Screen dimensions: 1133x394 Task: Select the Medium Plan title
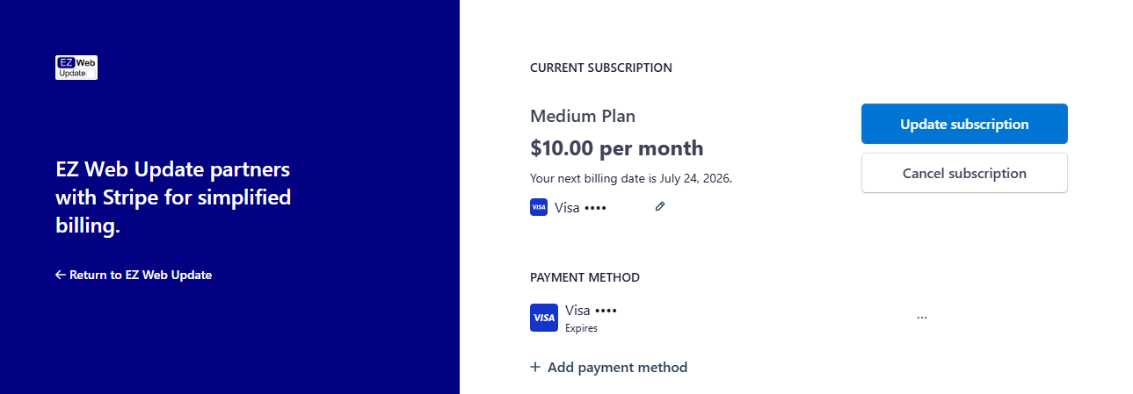coord(583,116)
